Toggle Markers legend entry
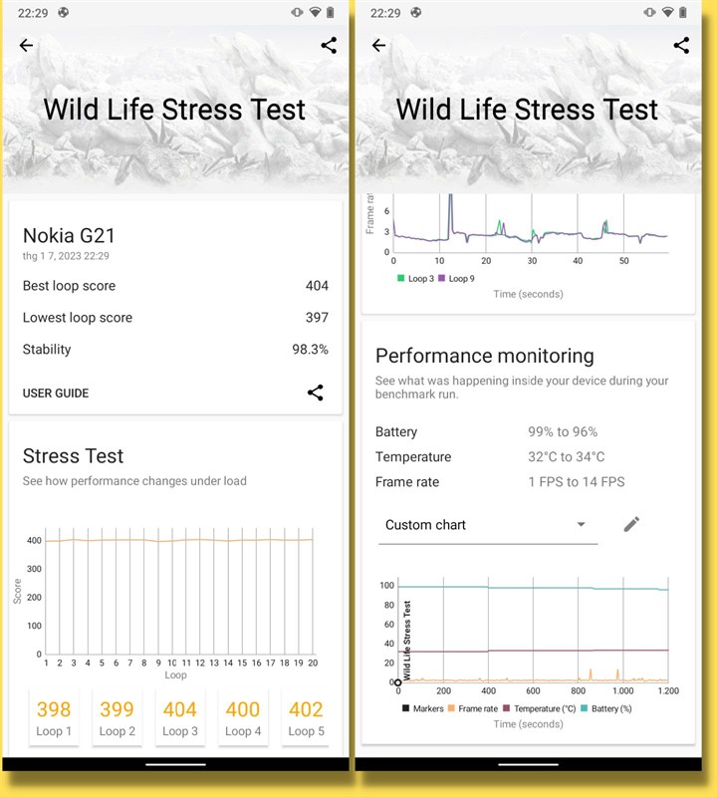 pyautogui.click(x=422, y=709)
